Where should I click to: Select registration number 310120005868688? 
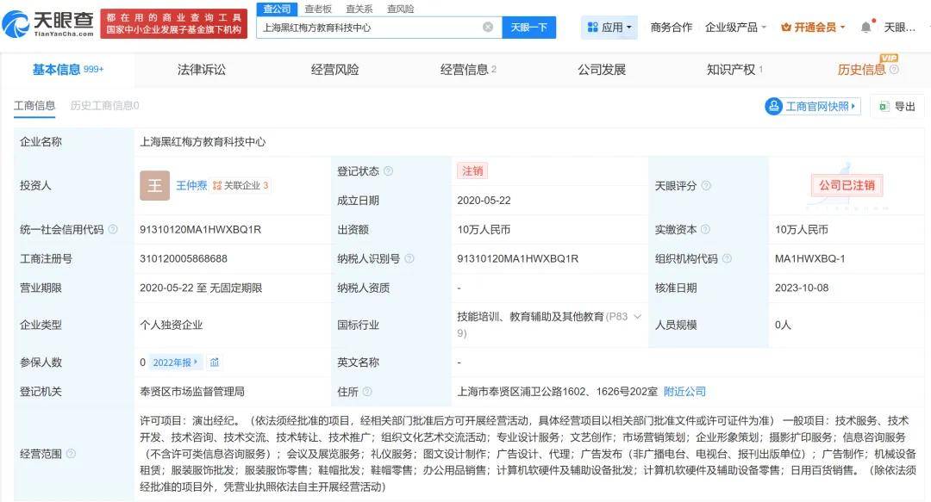click(184, 258)
